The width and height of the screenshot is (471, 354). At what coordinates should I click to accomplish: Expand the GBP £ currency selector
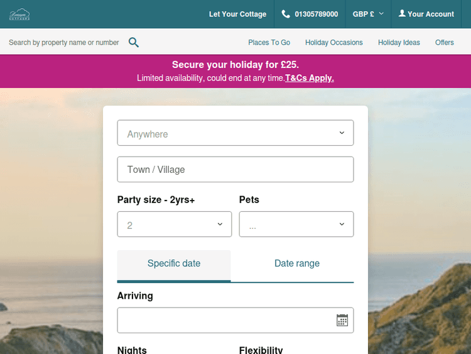coord(368,14)
